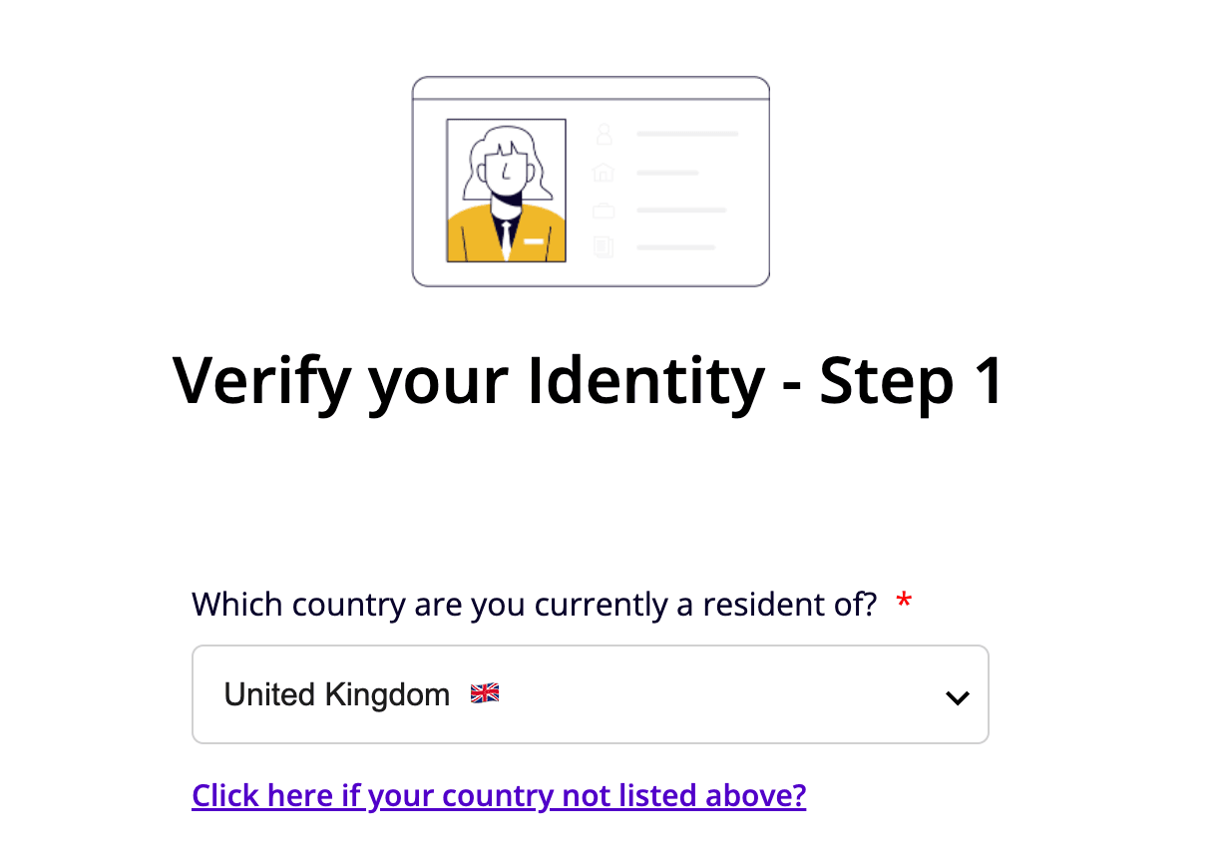Viewport: 1221px width, 866px height.
Task: Select the portrait photo on the ID card
Action: pyautogui.click(x=506, y=190)
